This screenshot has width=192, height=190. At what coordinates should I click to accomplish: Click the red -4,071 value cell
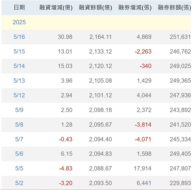[x=143, y=139]
